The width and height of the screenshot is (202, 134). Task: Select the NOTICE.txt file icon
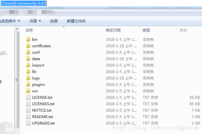point(28,110)
